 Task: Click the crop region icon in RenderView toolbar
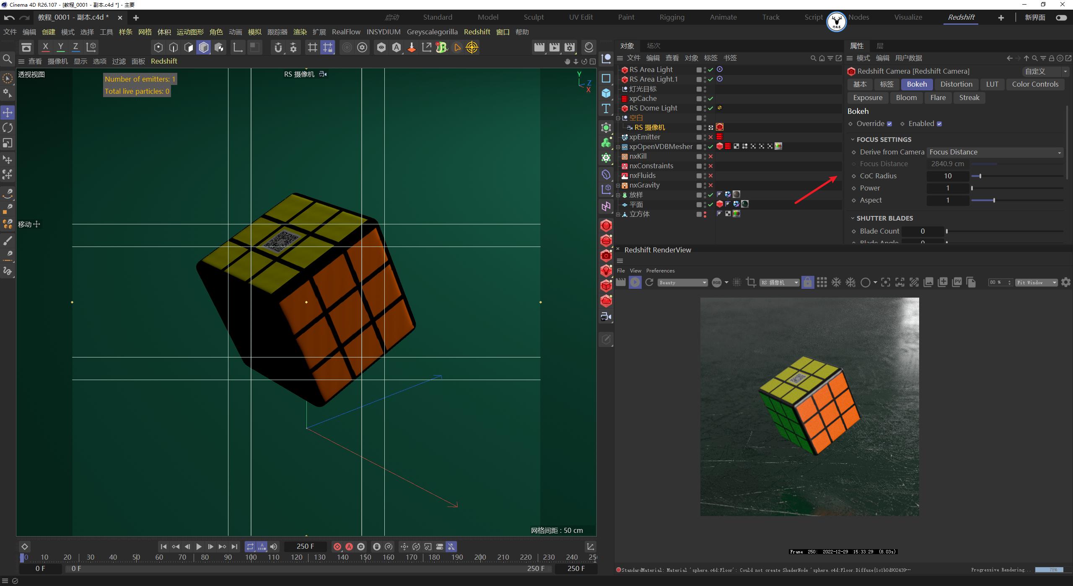(x=751, y=283)
